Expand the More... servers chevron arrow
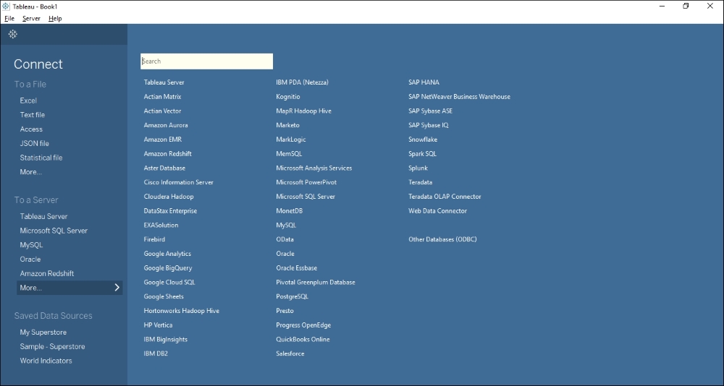 pyautogui.click(x=117, y=288)
